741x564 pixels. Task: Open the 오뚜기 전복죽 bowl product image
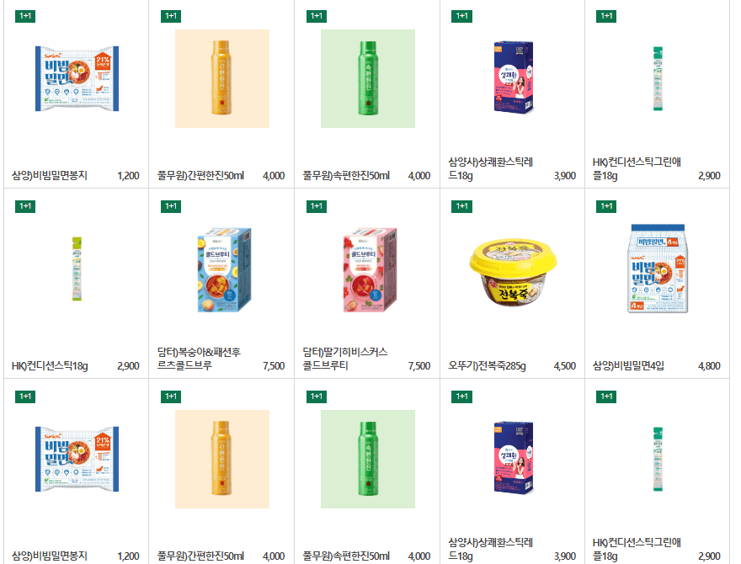click(513, 272)
